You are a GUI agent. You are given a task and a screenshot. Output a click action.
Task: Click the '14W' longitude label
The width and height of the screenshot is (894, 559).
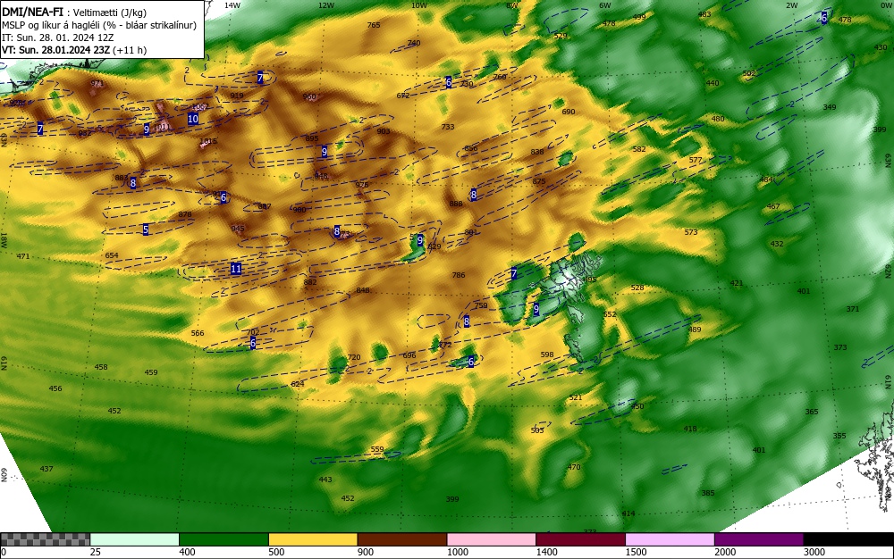point(232,5)
